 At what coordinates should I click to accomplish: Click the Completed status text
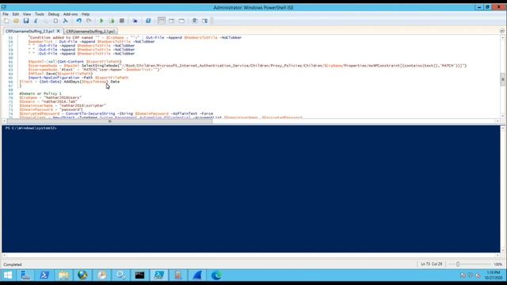(13, 264)
